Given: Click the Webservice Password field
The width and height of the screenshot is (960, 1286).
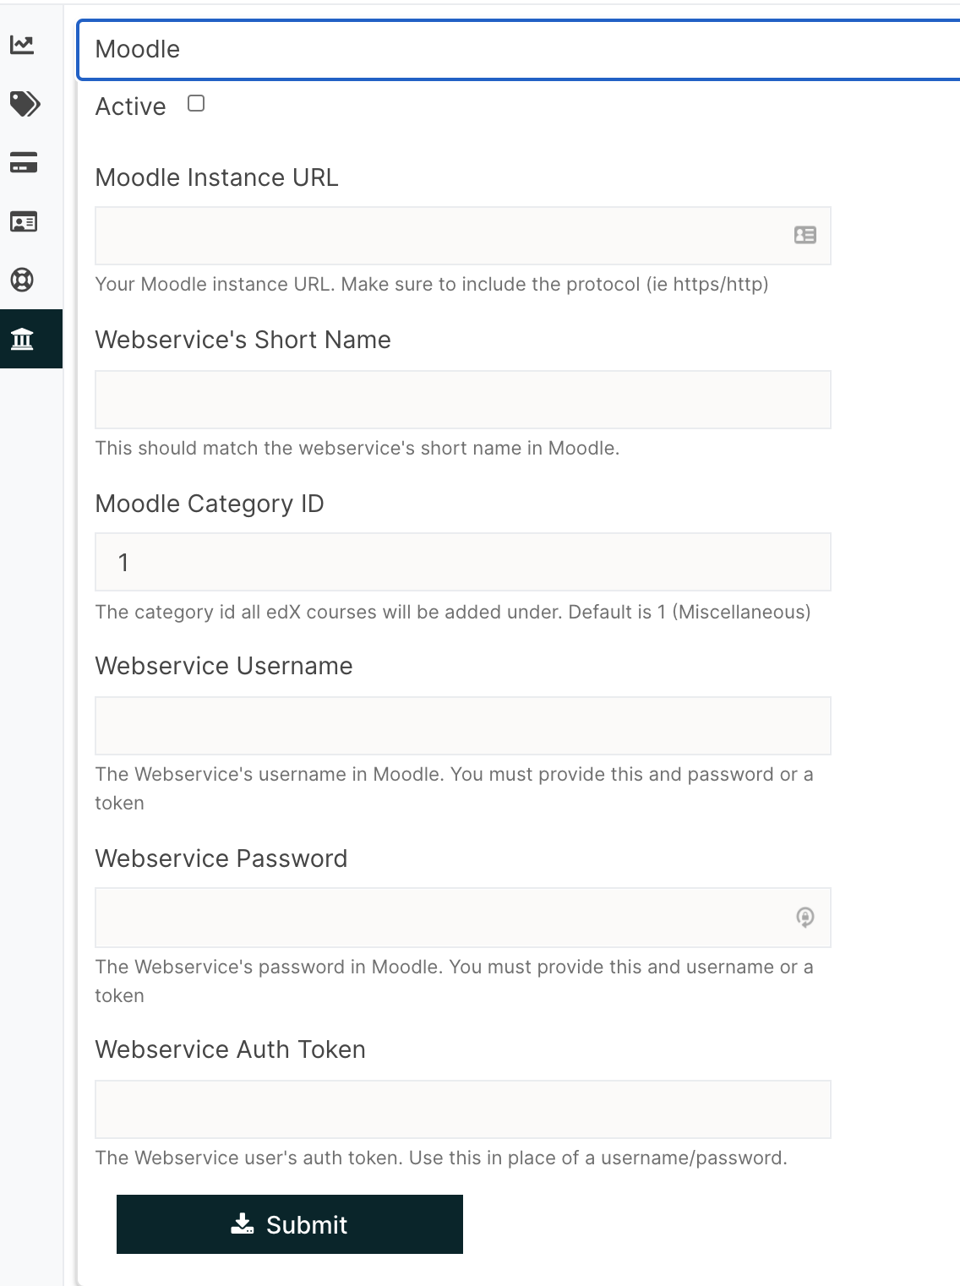Looking at the screenshot, I should coord(463,917).
